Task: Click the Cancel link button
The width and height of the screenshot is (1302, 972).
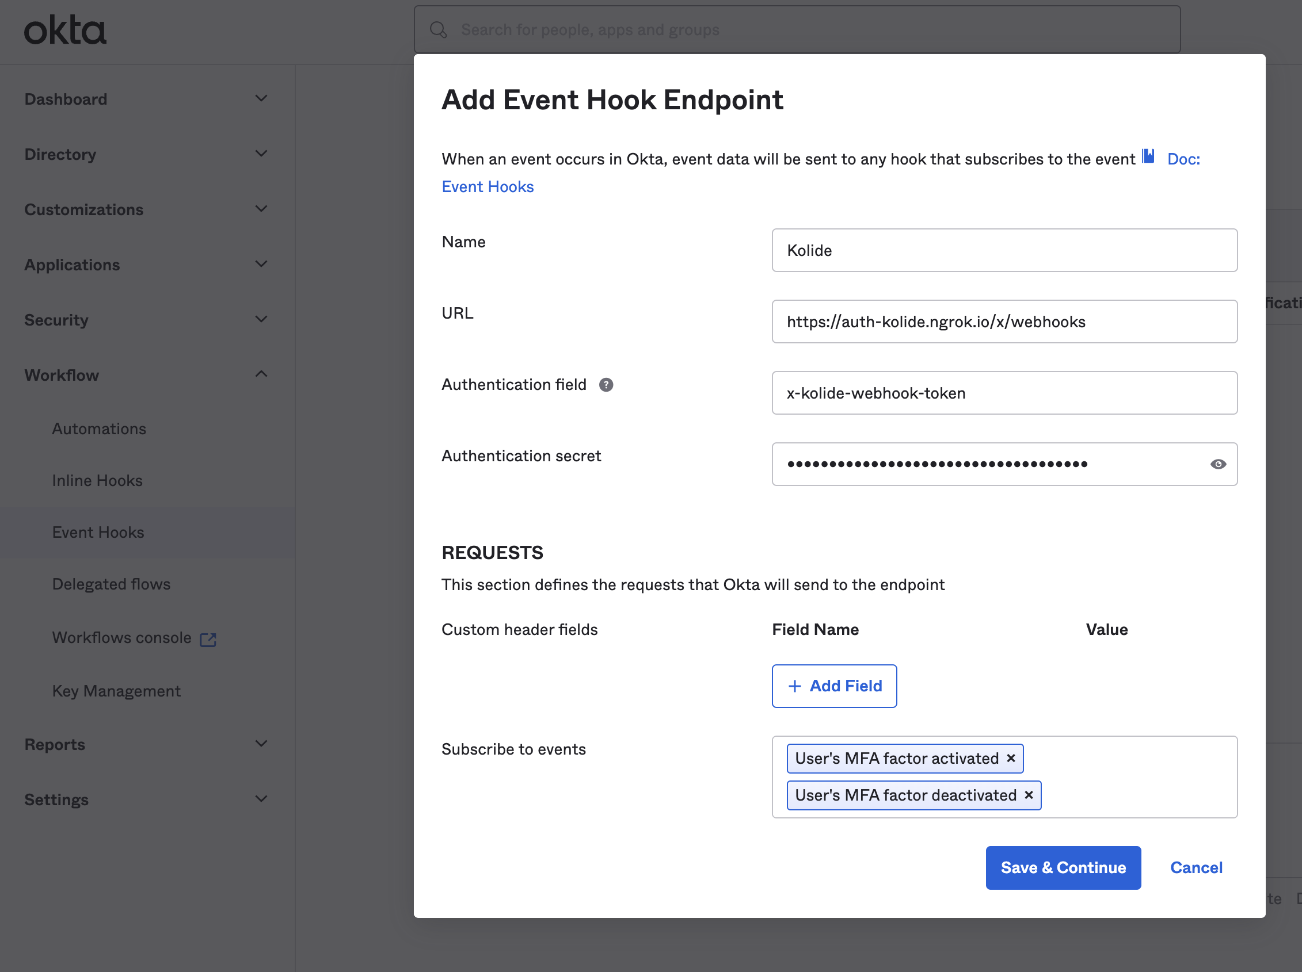Action: click(1196, 868)
